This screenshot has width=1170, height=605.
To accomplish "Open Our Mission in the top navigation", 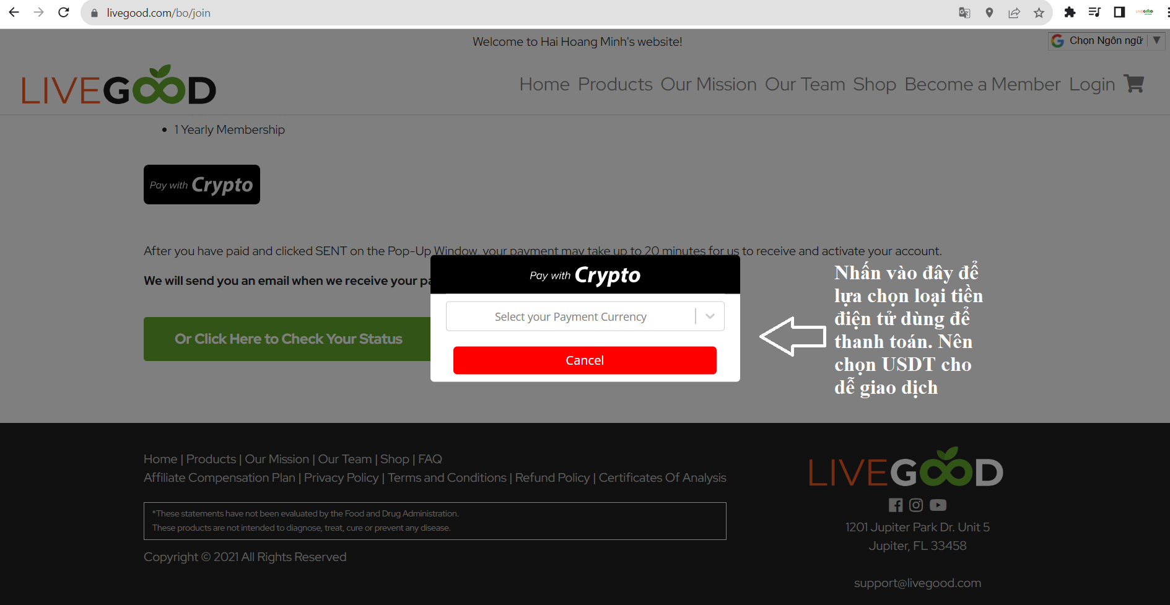I will click(x=709, y=84).
